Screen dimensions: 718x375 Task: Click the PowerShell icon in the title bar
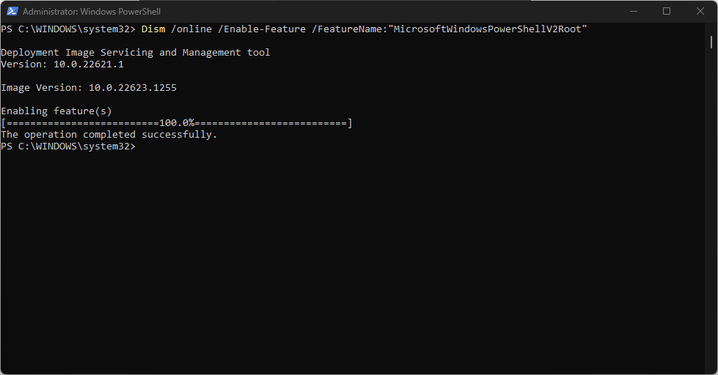pos(12,11)
